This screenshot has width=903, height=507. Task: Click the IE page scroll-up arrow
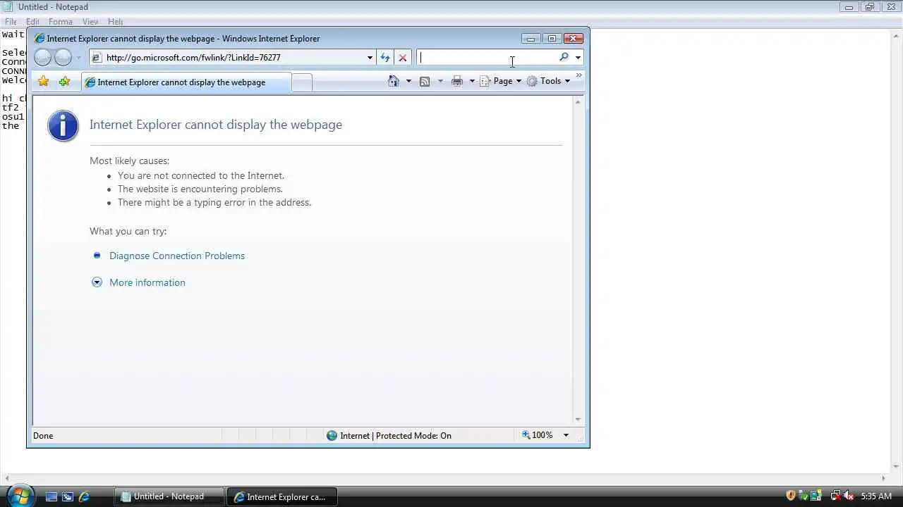point(578,102)
